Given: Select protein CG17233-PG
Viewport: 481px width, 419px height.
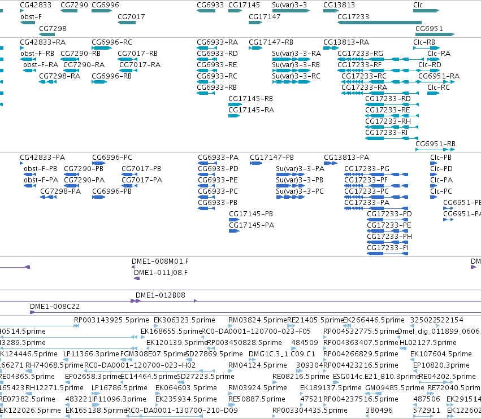Looking at the screenshot, I should coord(367,169).
